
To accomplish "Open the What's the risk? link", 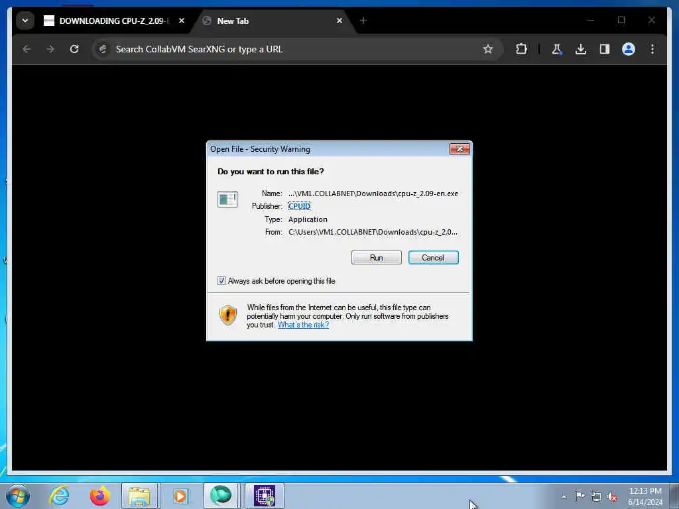I will [303, 325].
